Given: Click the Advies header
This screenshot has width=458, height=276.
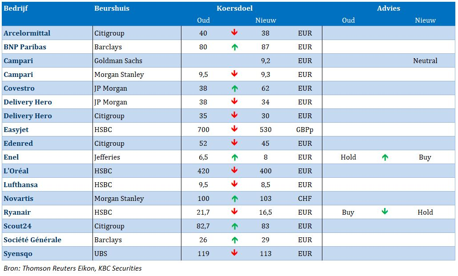Looking at the screenshot, I should pyautogui.click(x=388, y=8).
